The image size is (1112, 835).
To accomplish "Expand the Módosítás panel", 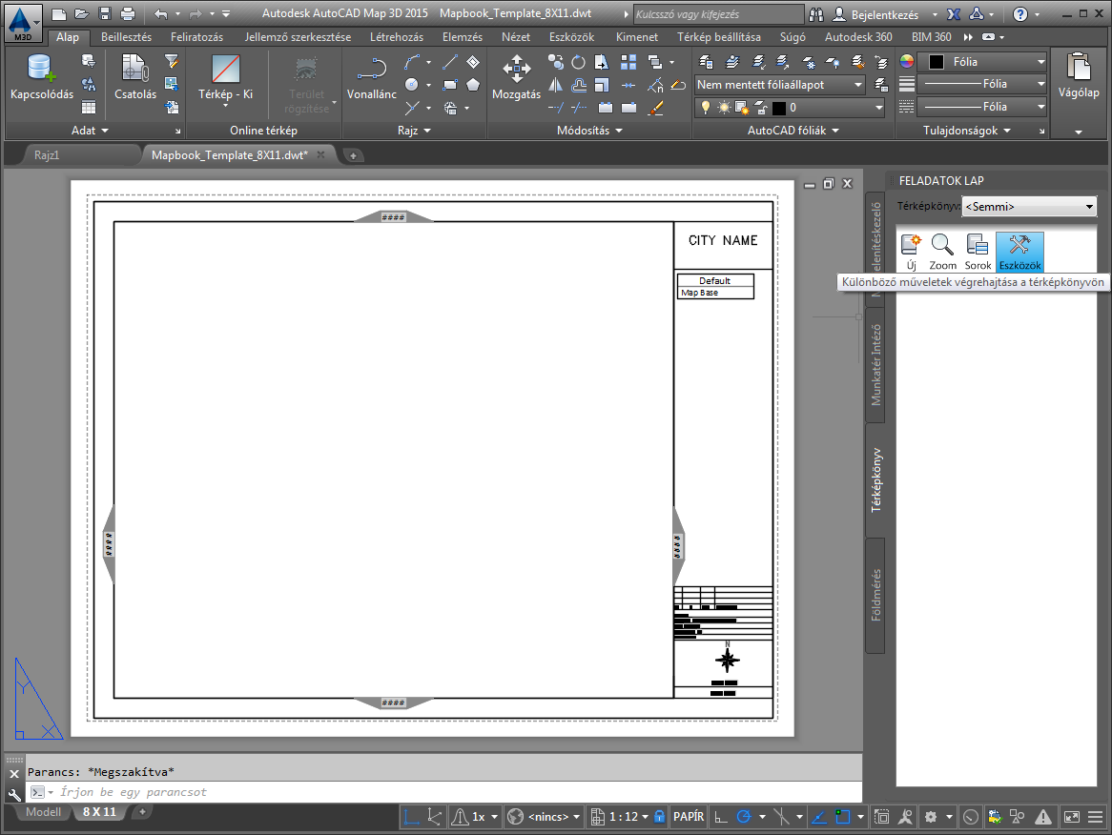I will pyautogui.click(x=589, y=131).
